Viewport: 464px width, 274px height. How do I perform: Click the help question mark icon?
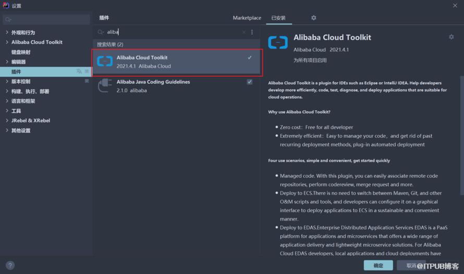click(x=10, y=265)
